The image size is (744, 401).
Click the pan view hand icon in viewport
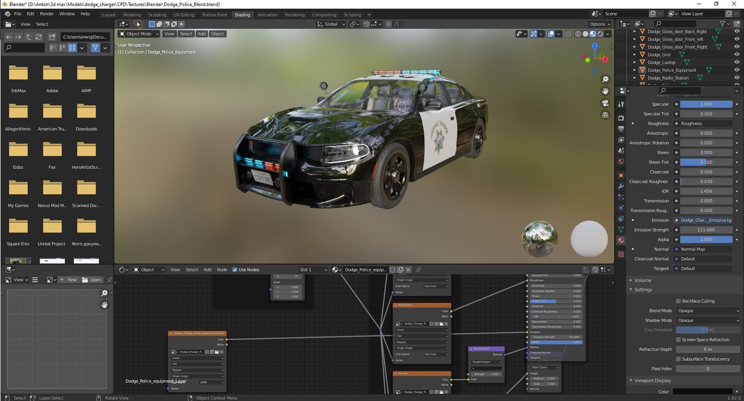[605, 91]
